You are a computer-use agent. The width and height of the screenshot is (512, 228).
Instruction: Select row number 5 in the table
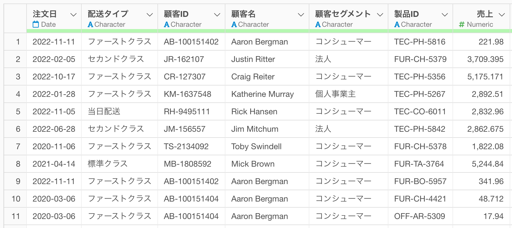[x=18, y=111]
